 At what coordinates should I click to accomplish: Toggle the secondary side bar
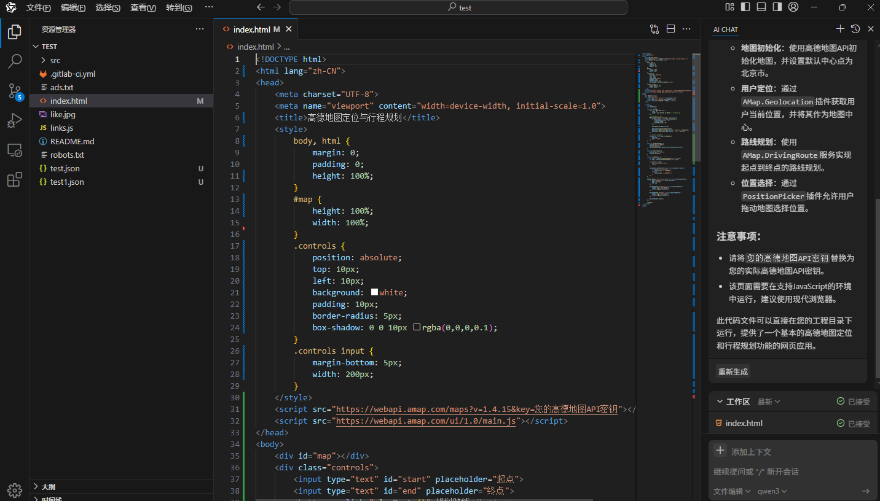[x=777, y=7]
